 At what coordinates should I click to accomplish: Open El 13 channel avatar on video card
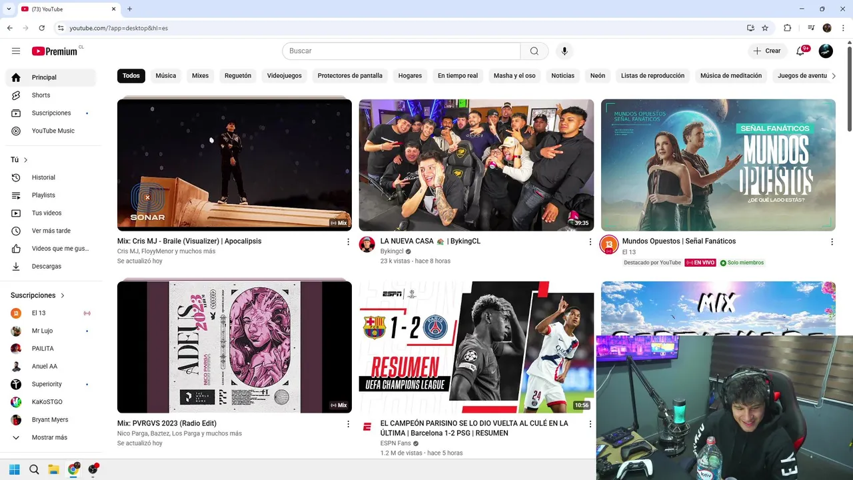coord(609,245)
